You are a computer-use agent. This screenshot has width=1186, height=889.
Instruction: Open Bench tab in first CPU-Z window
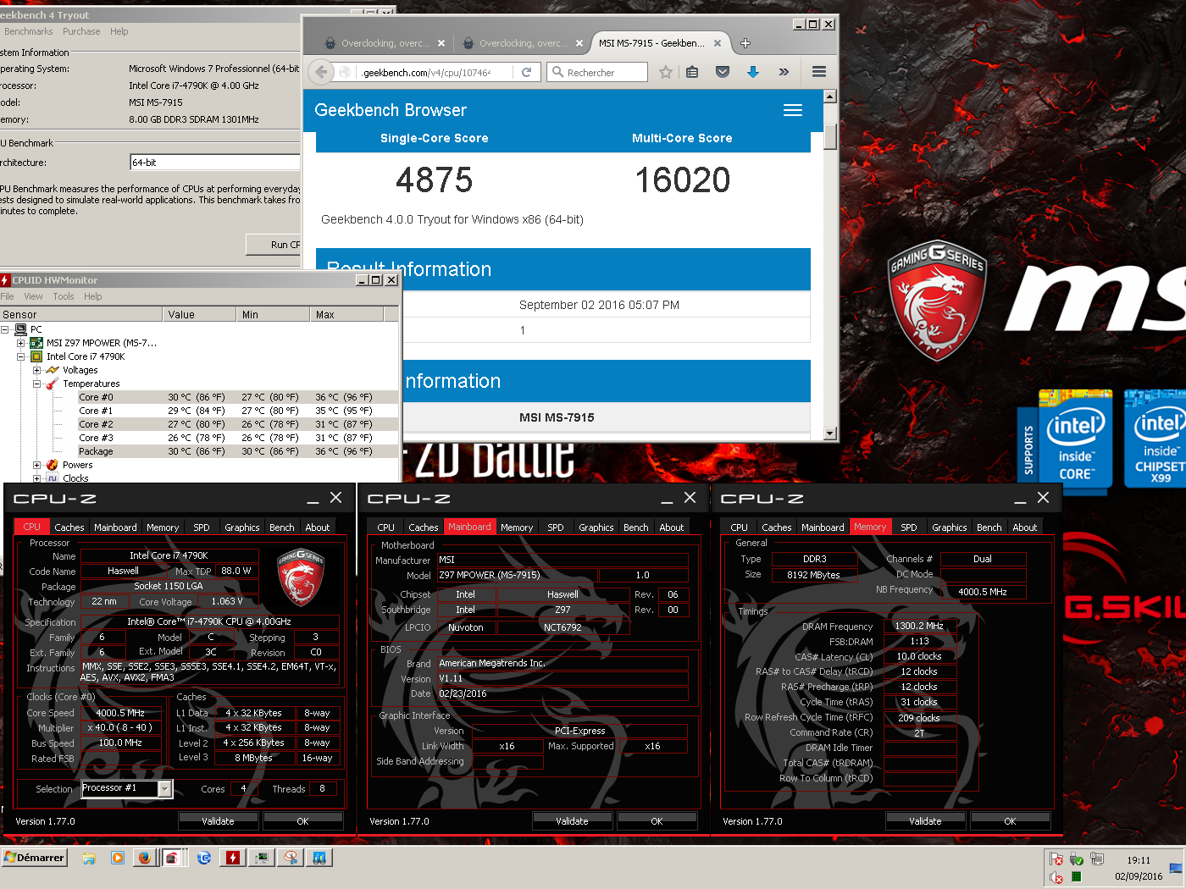[282, 527]
